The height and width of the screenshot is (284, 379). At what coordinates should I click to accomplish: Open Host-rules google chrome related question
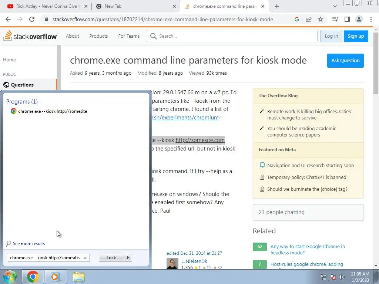[x=306, y=264]
